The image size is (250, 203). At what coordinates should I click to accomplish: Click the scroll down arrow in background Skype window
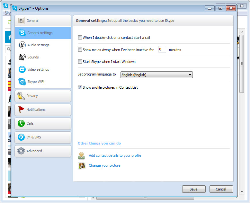click(242, 192)
